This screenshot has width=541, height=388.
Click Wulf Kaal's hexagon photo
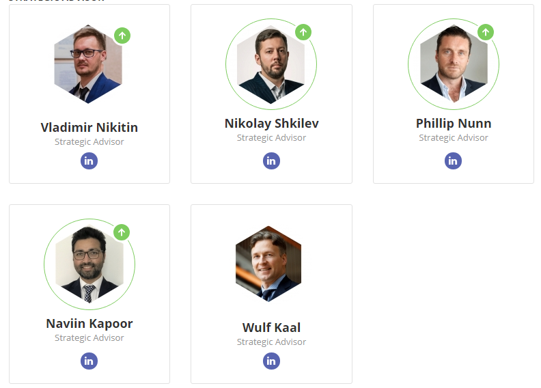click(x=268, y=264)
